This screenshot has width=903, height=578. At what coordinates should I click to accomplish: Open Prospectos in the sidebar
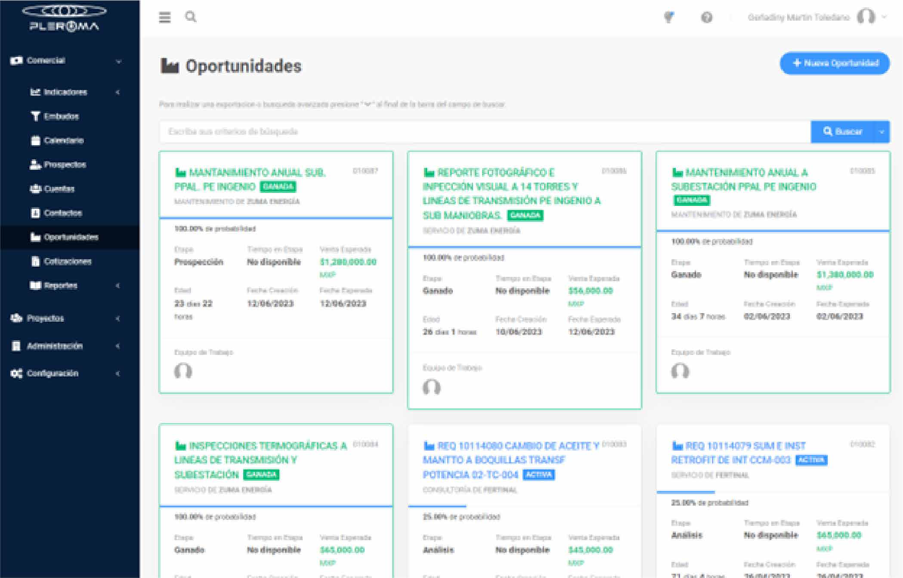(64, 165)
